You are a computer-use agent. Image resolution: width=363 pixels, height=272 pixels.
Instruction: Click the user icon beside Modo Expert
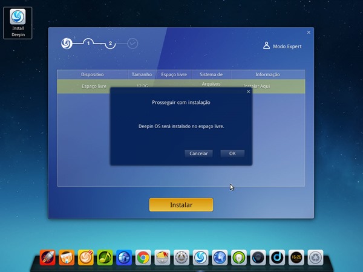tap(266, 45)
